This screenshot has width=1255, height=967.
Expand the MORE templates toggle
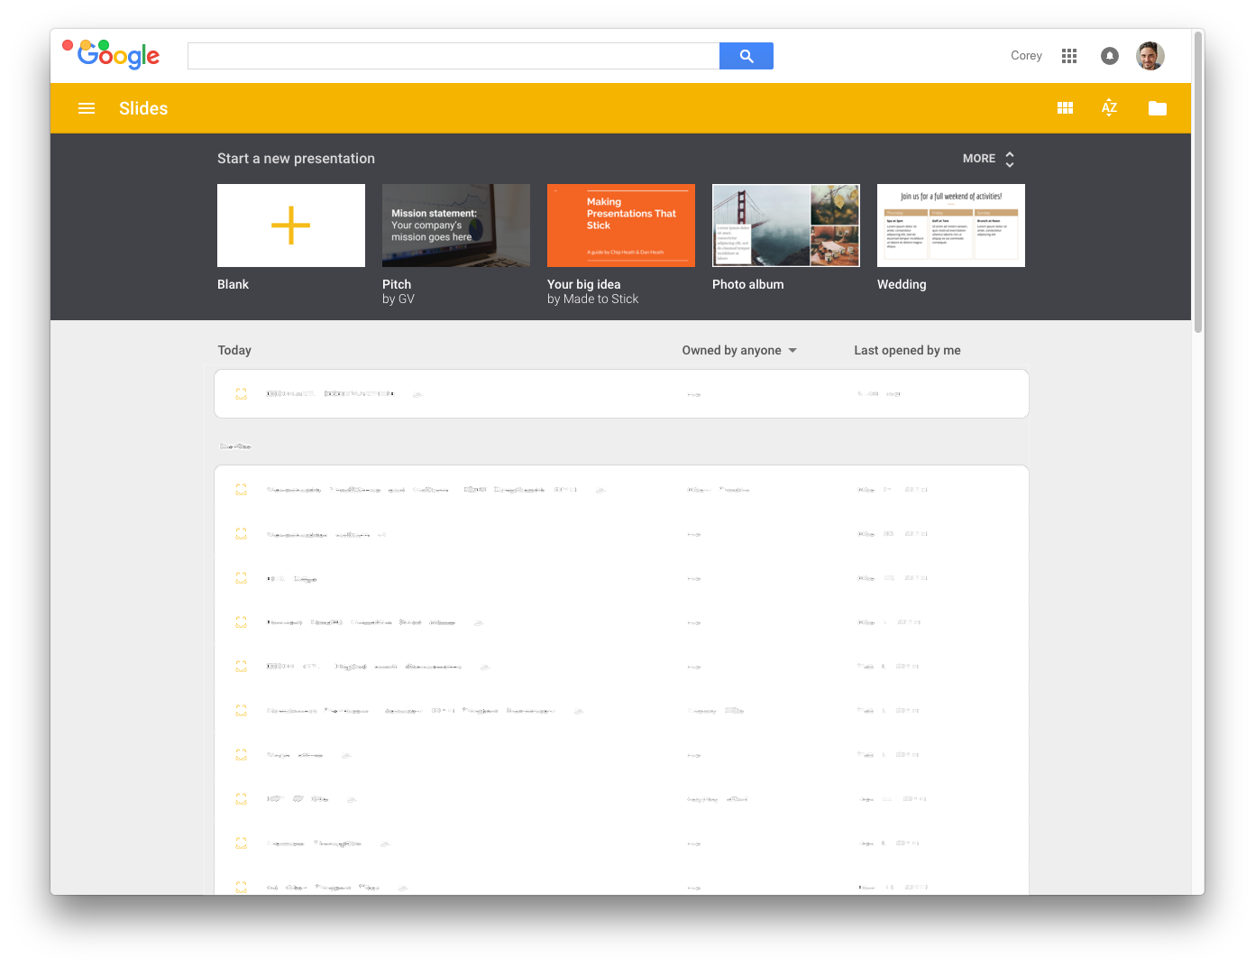click(988, 159)
